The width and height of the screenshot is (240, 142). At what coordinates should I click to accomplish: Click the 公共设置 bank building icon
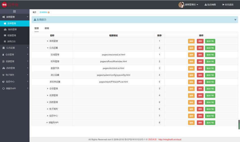[x=3, y=48]
